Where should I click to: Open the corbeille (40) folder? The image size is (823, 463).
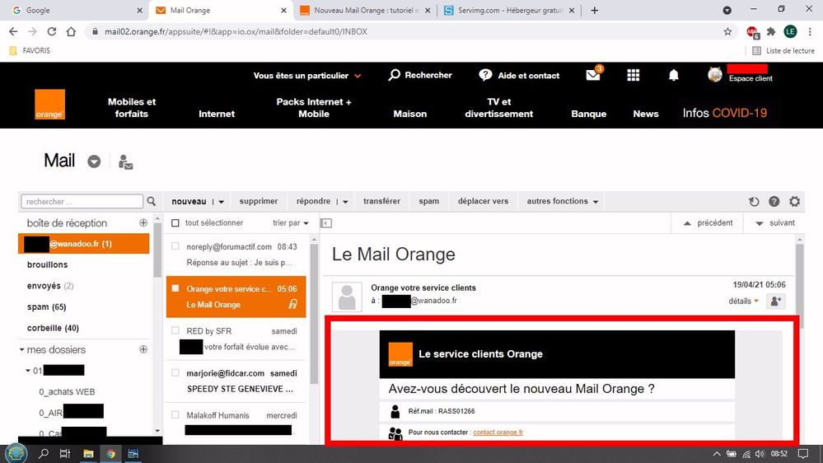[x=53, y=328]
